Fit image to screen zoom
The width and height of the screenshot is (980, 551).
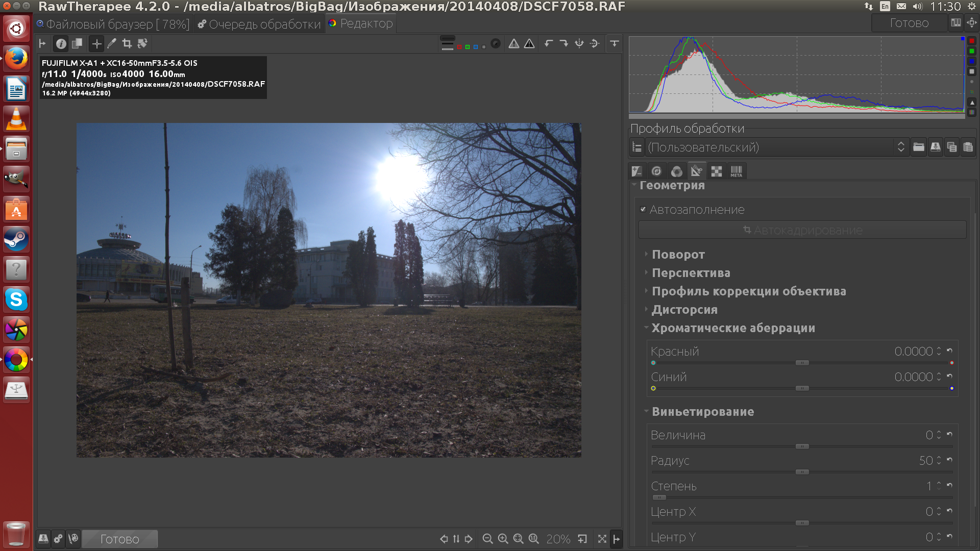pos(518,539)
